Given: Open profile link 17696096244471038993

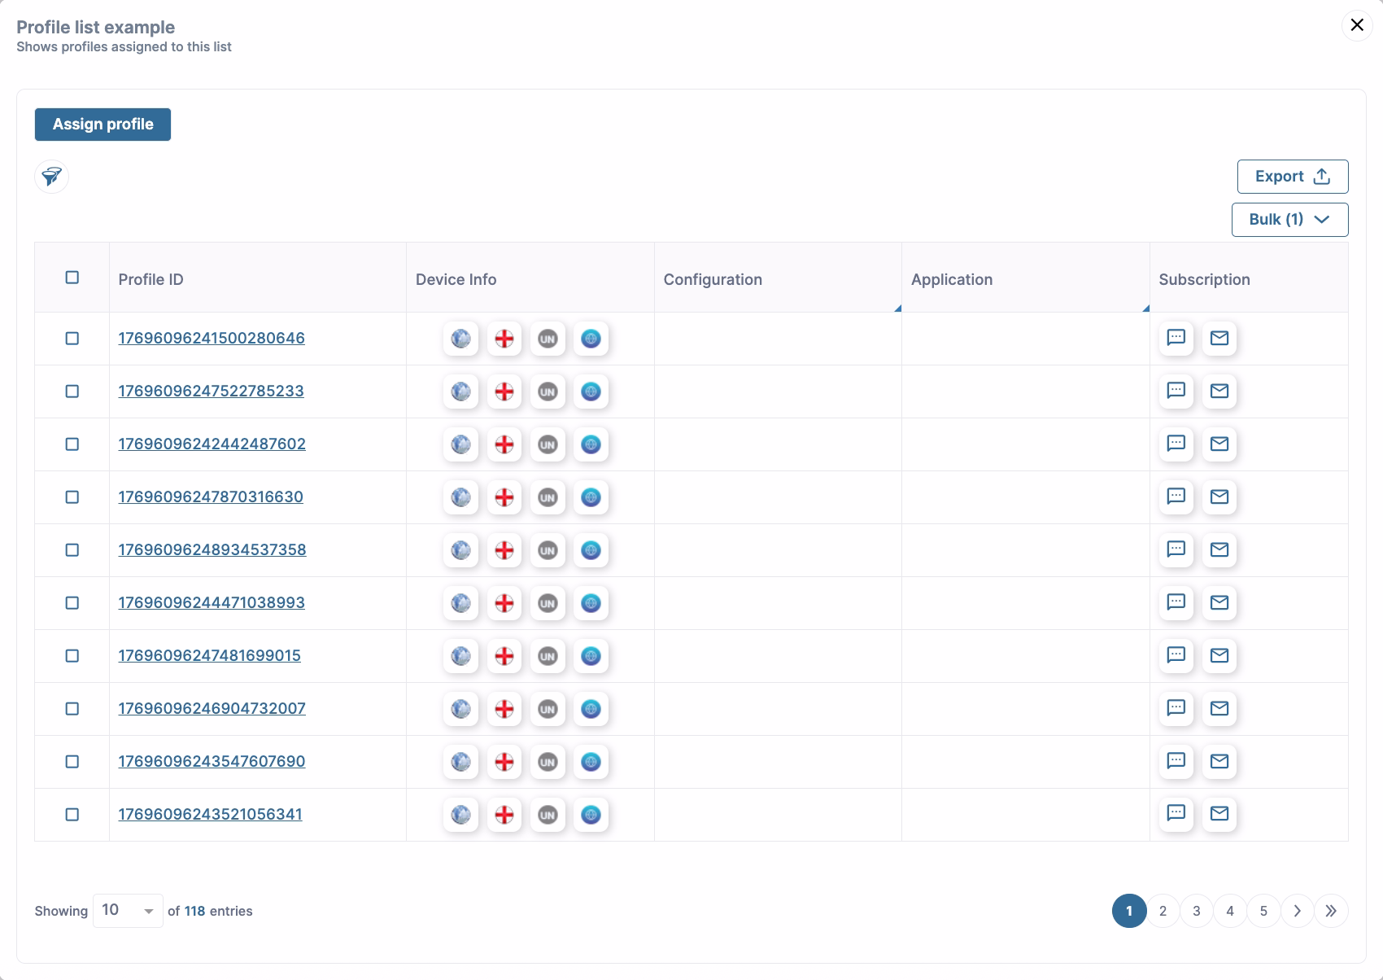Looking at the screenshot, I should [212, 602].
